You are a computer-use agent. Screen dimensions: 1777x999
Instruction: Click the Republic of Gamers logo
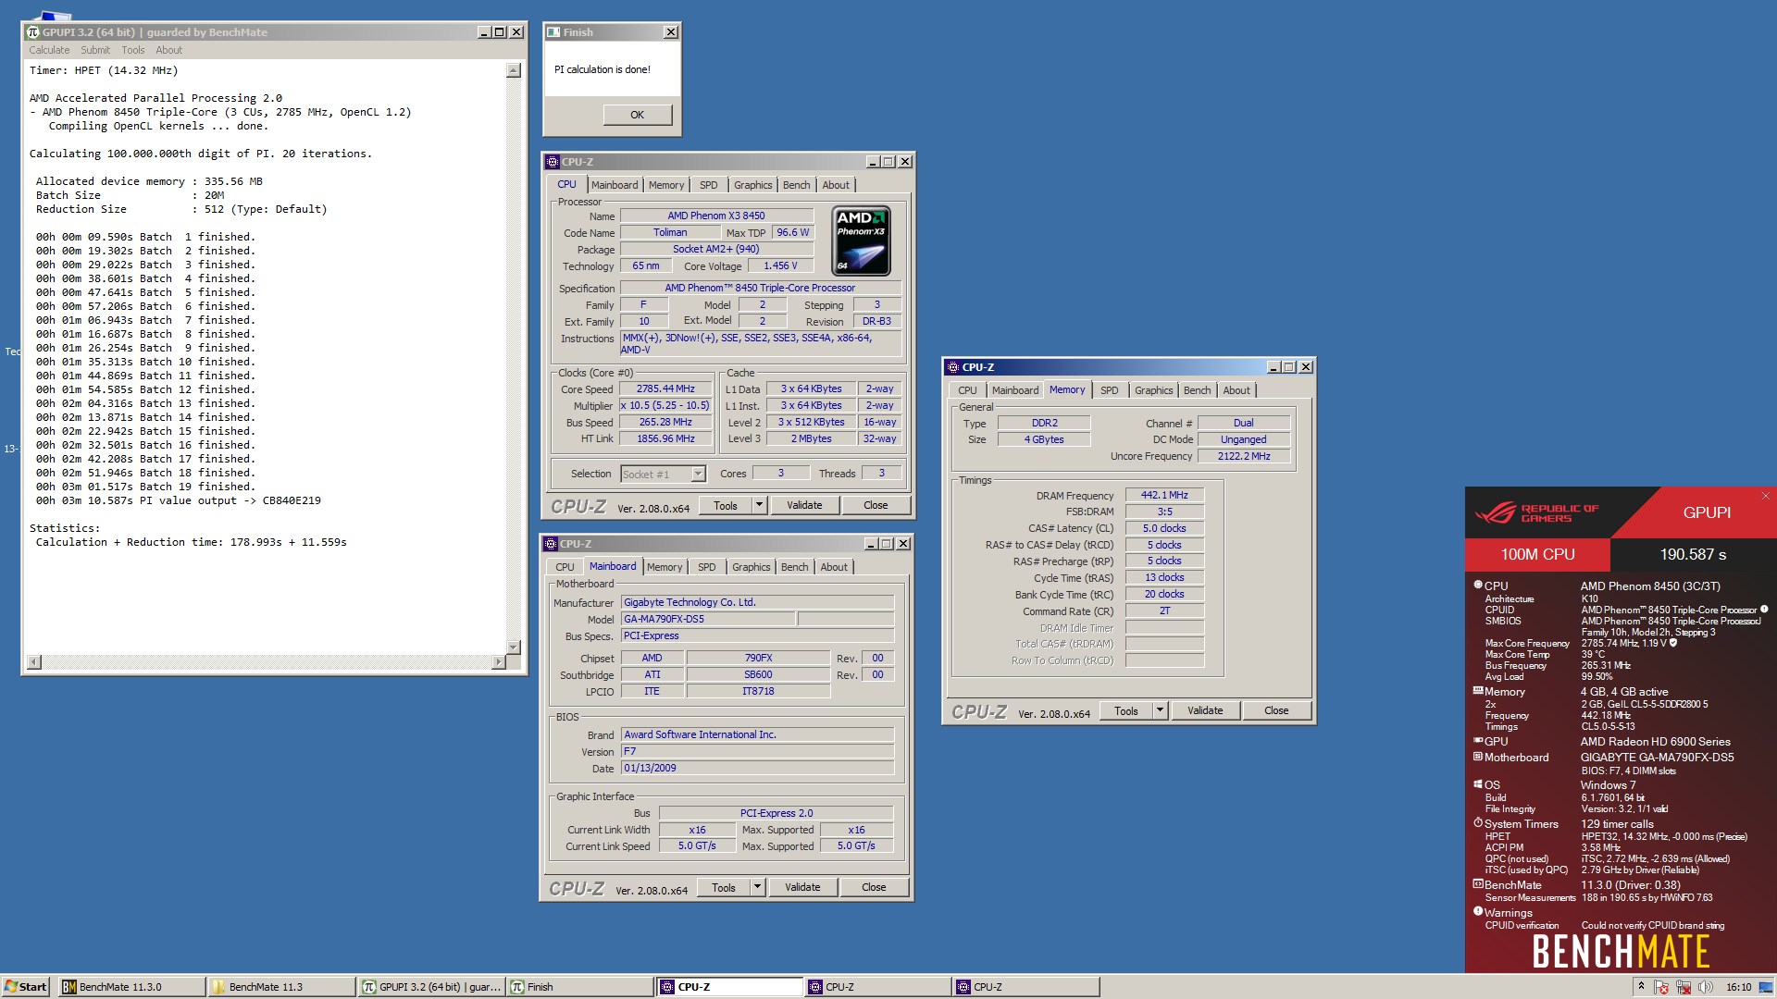click(x=1537, y=512)
